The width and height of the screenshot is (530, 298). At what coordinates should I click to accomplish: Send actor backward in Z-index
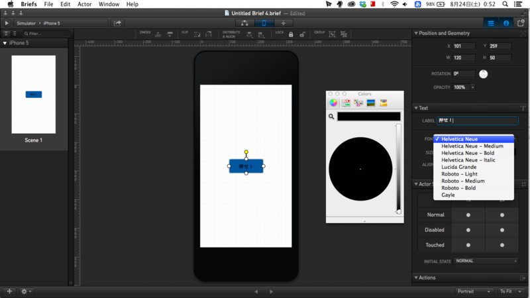pyautogui.click(x=170, y=34)
